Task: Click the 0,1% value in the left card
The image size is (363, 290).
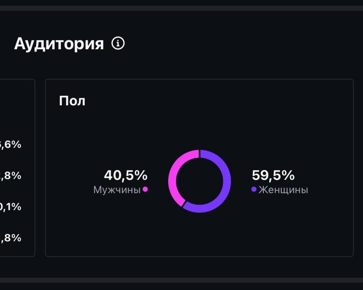Action: 11,207
